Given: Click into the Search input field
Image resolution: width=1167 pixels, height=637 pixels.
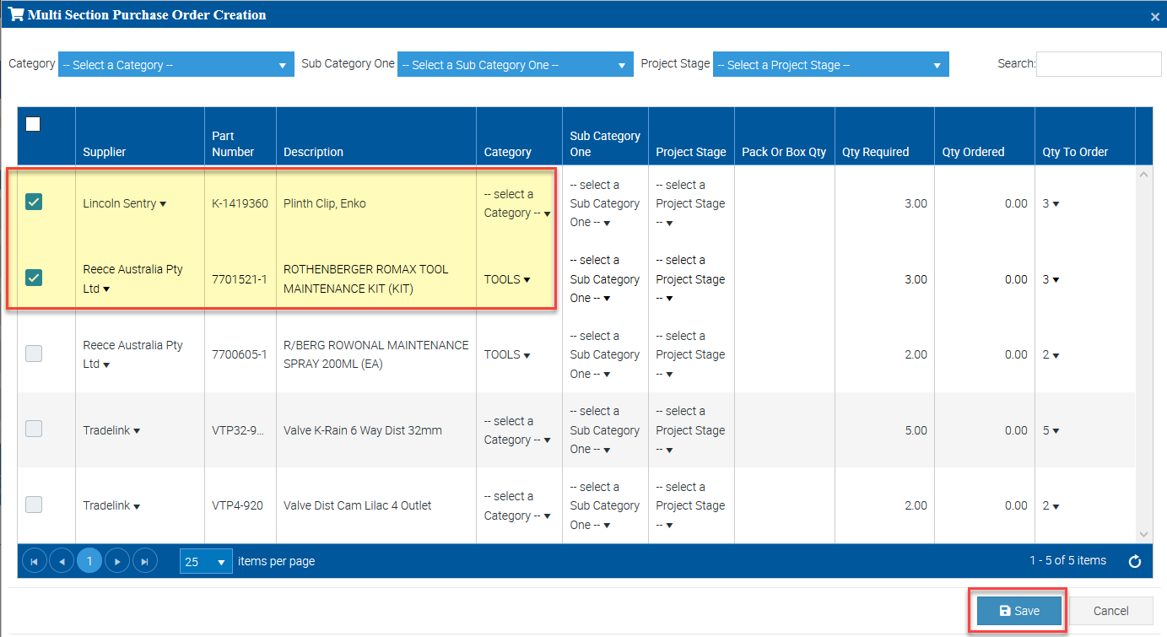Looking at the screenshot, I should [x=1098, y=64].
